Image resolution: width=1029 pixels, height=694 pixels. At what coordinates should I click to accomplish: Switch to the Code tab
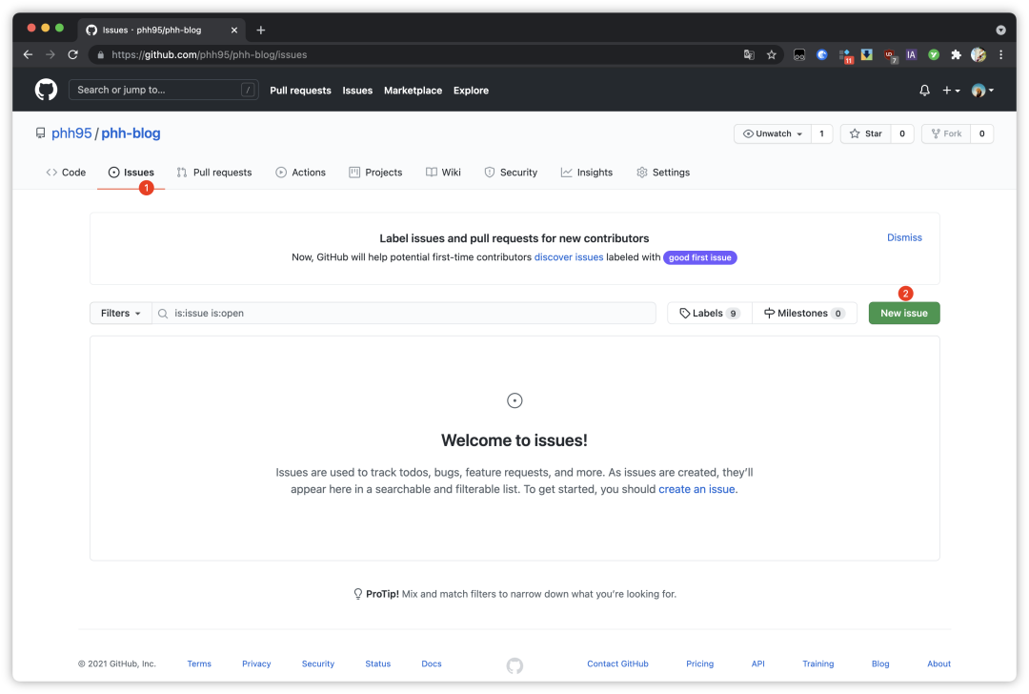click(x=66, y=172)
